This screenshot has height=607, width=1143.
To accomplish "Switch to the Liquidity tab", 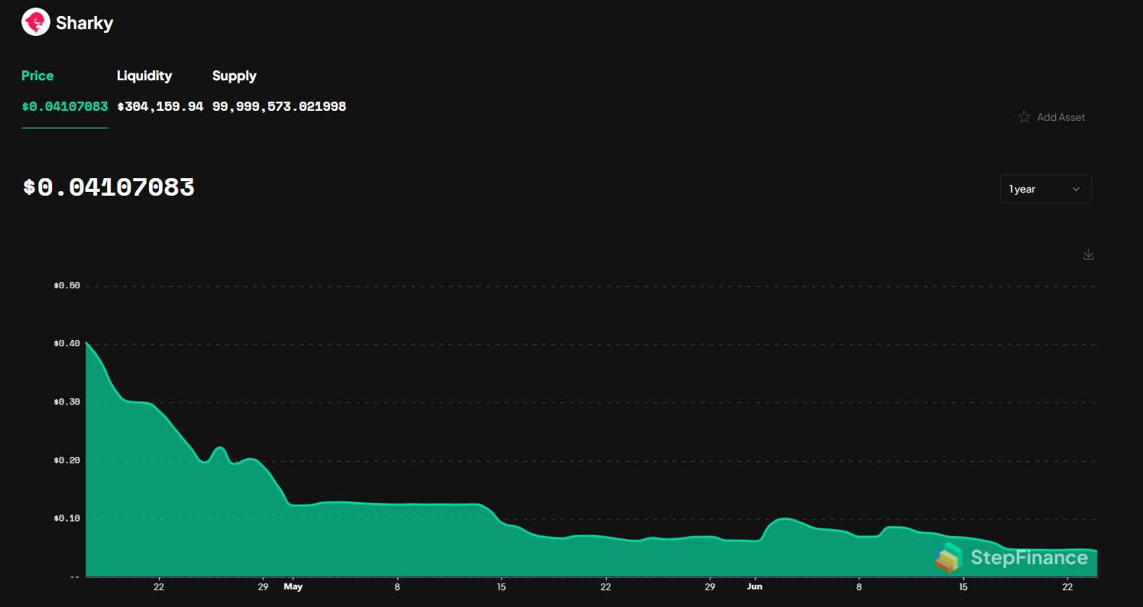I will [x=144, y=76].
